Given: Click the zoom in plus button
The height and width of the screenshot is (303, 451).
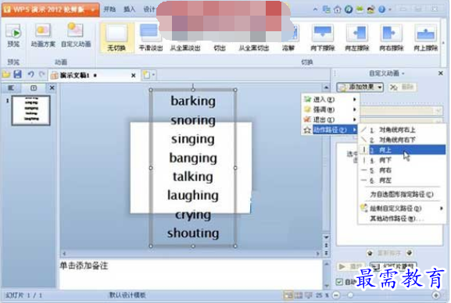Looking at the screenshot, I should pyautogui.click(x=435, y=295).
